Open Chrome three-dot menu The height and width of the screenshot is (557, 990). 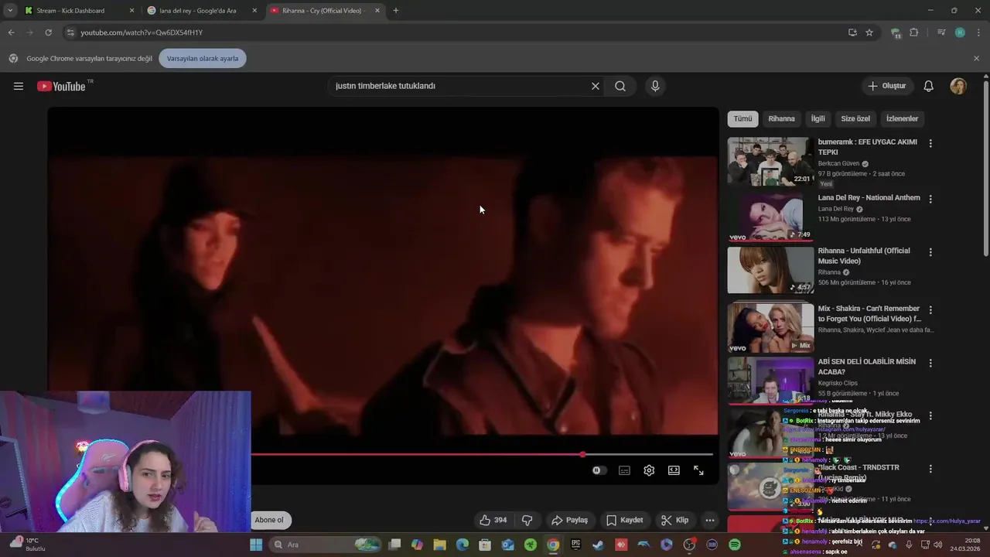pyautogui.click(x=977, y=32)
